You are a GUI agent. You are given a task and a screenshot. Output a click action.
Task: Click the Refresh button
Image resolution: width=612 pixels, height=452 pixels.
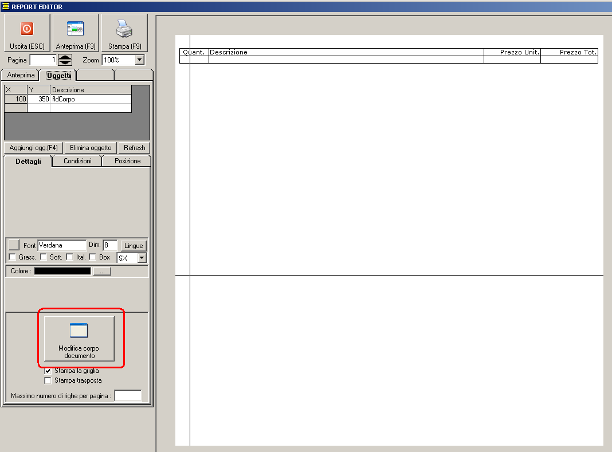pyautogui.click(x=134, y=148)
